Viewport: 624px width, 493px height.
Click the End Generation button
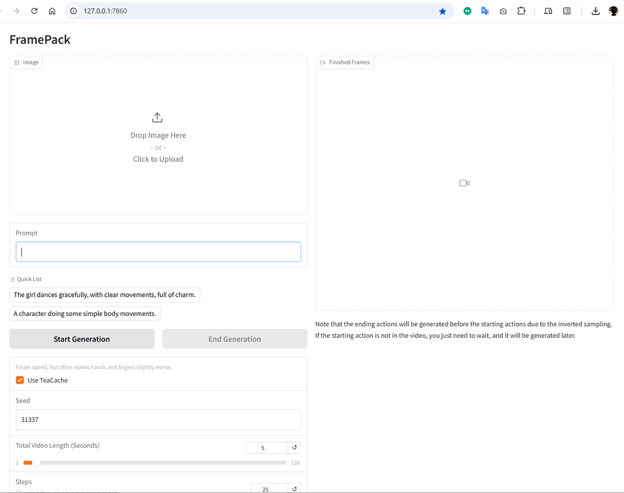click(235, 339)
